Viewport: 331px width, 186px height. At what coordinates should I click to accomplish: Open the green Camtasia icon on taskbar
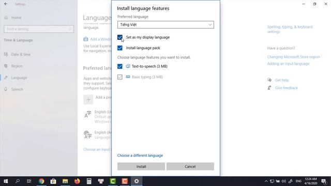click(113, 181)
